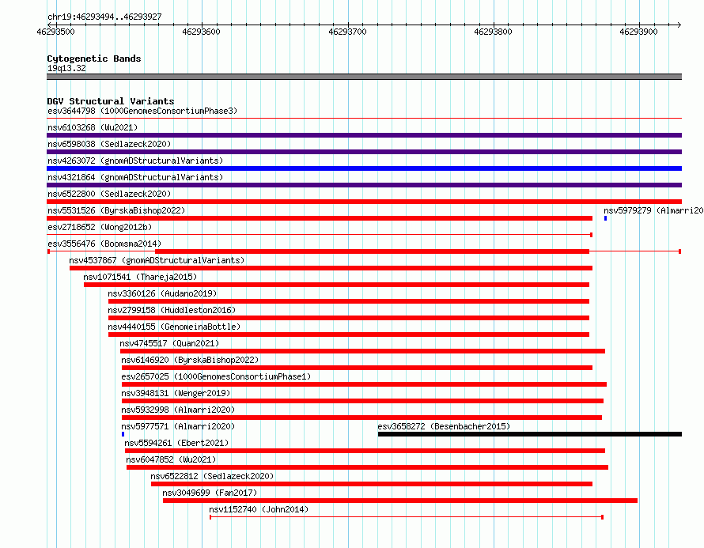
Task: Click ruler position 46293600
Action: click(201, 32)
